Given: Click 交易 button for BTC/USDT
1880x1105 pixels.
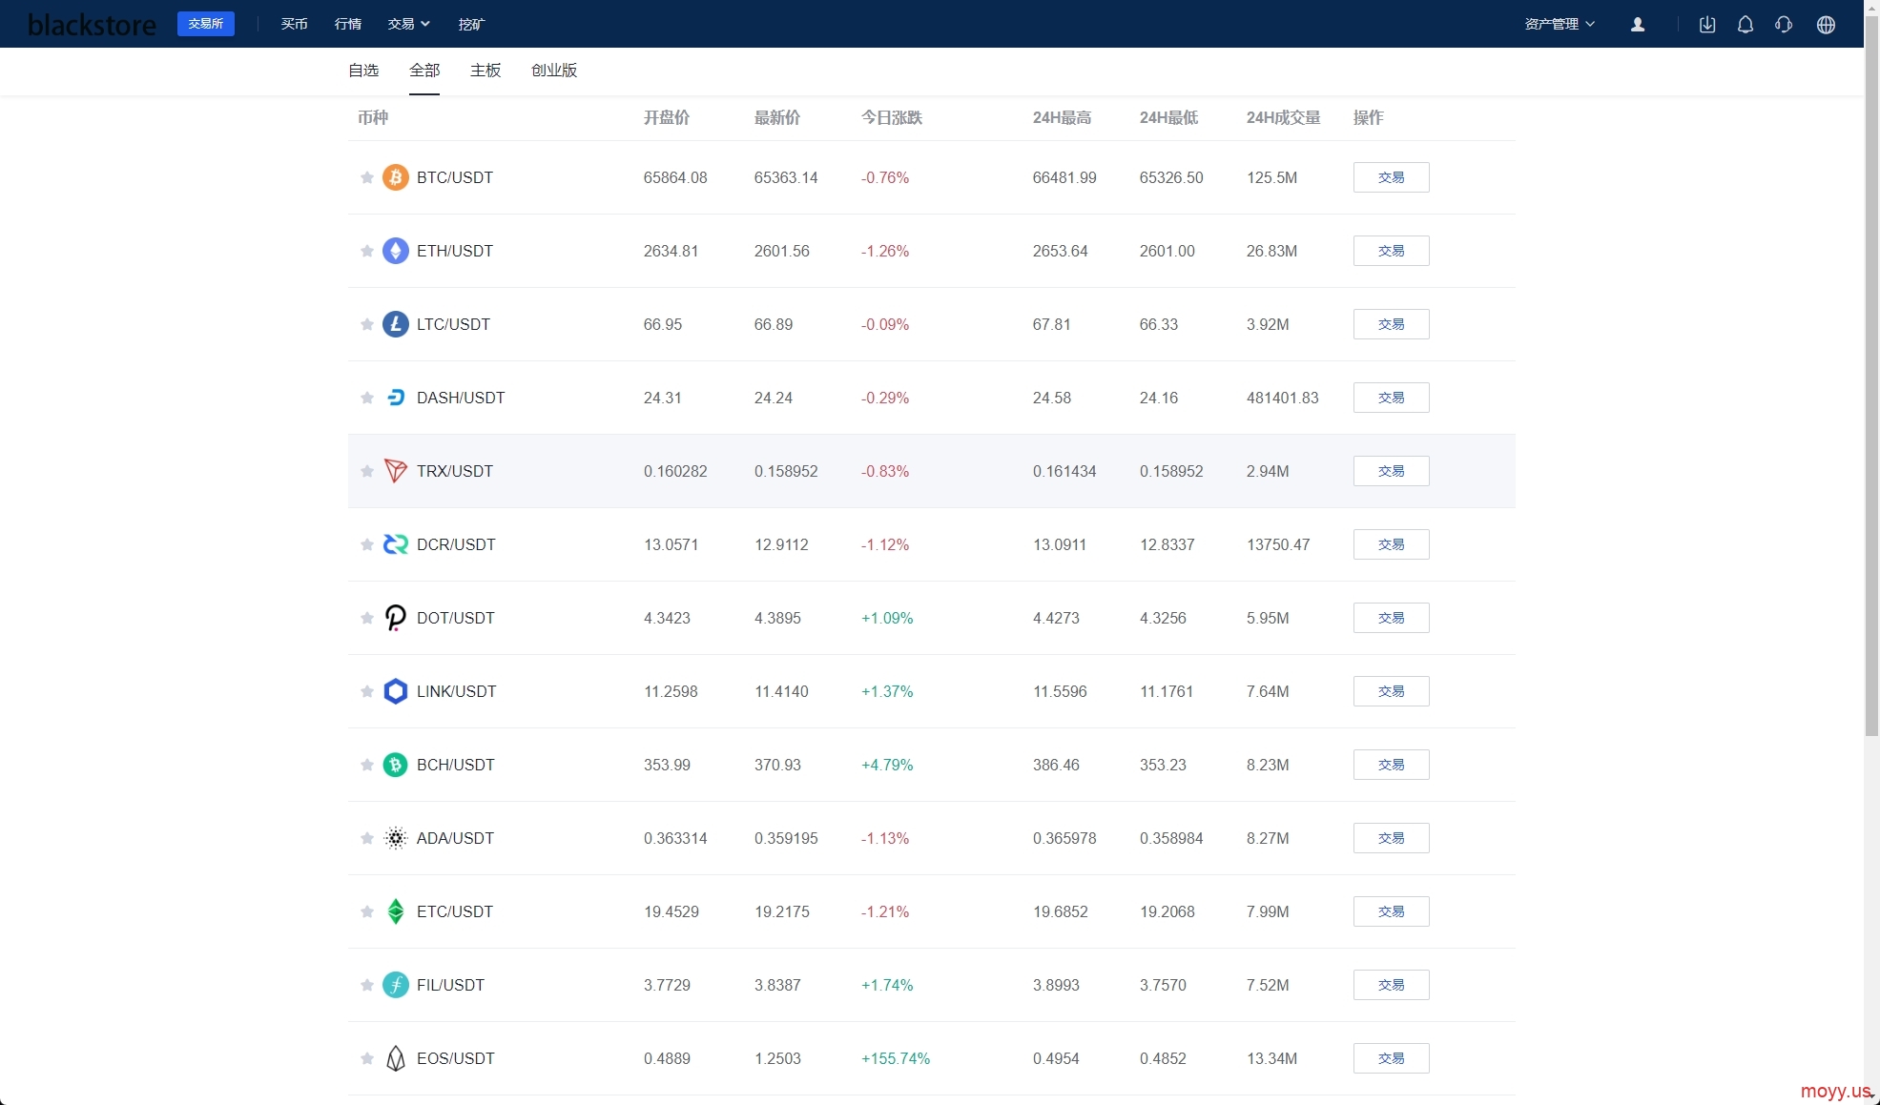Looking at the screenshot, I should [1391, 177].
